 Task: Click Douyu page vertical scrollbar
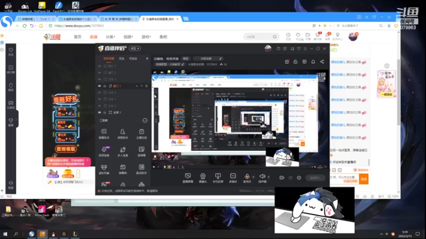coord(398,92)
